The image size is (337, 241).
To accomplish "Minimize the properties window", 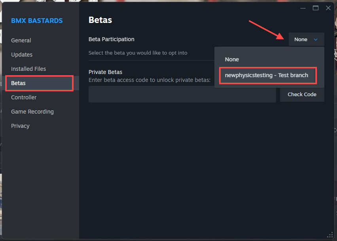I will [303, 8].
